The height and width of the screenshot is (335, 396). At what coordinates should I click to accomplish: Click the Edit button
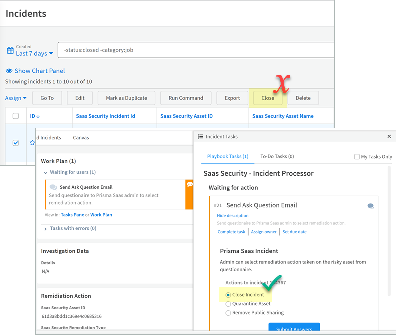pyautogui.click(x=80, y=98)
